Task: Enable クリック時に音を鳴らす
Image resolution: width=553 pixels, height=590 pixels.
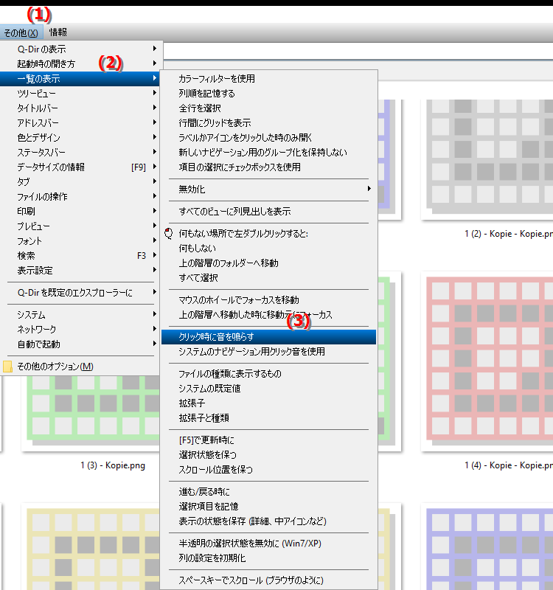Action: coord(268,337)
